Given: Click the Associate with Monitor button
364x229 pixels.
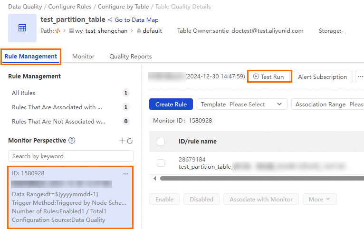Looking at the screenshot, I should 261,199.
